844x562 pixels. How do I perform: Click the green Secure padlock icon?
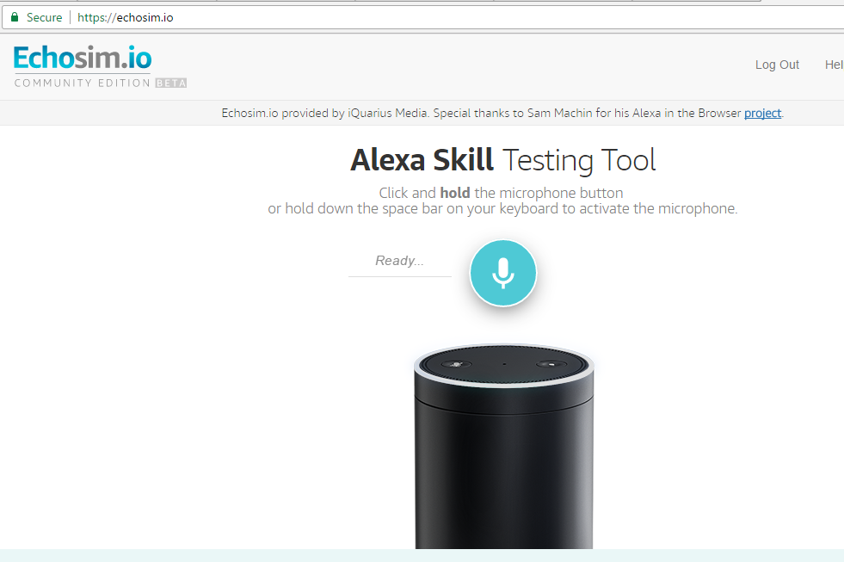click(x=15, y=17)
